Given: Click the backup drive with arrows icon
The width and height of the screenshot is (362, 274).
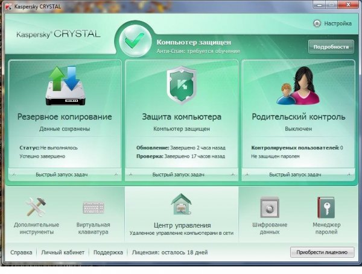Looking at the screenshot, I should [x=65, y=86].
